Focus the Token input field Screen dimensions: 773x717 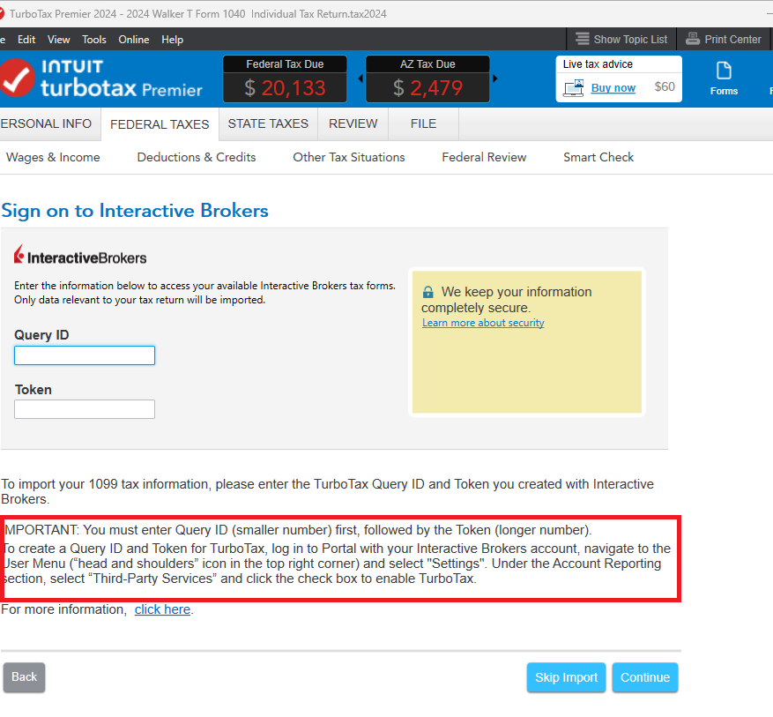[x=85, y=409]
